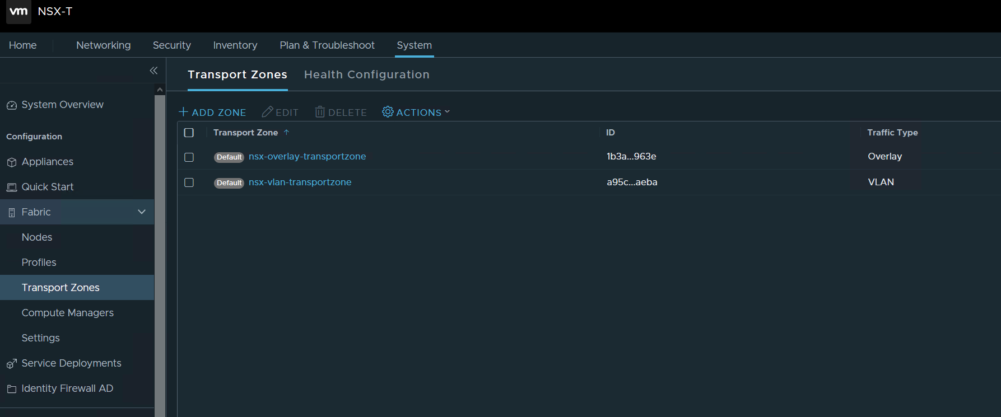Toggle the select-all checkbox in table header
Screen dimensions: 1001x417
189,133
